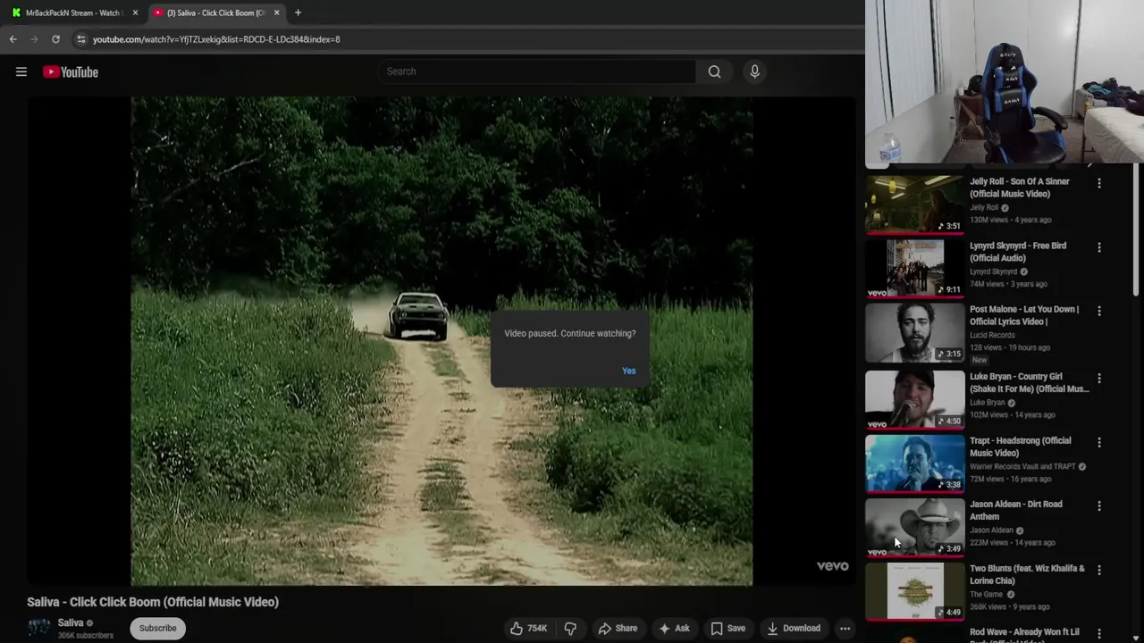The image size is (1144, 643).
Task: Click the Jelly Roll - Son Of A Sinner title
Action: [1019, 188]
